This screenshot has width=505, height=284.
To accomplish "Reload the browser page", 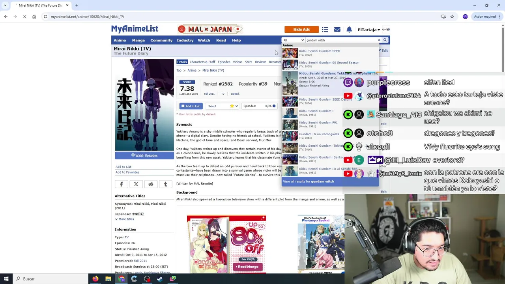I will click(24, 17).
